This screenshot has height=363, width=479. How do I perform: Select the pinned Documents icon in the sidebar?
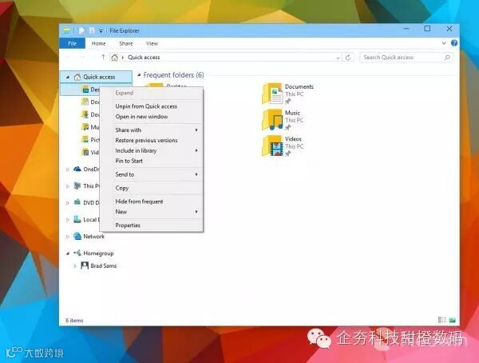85,102
